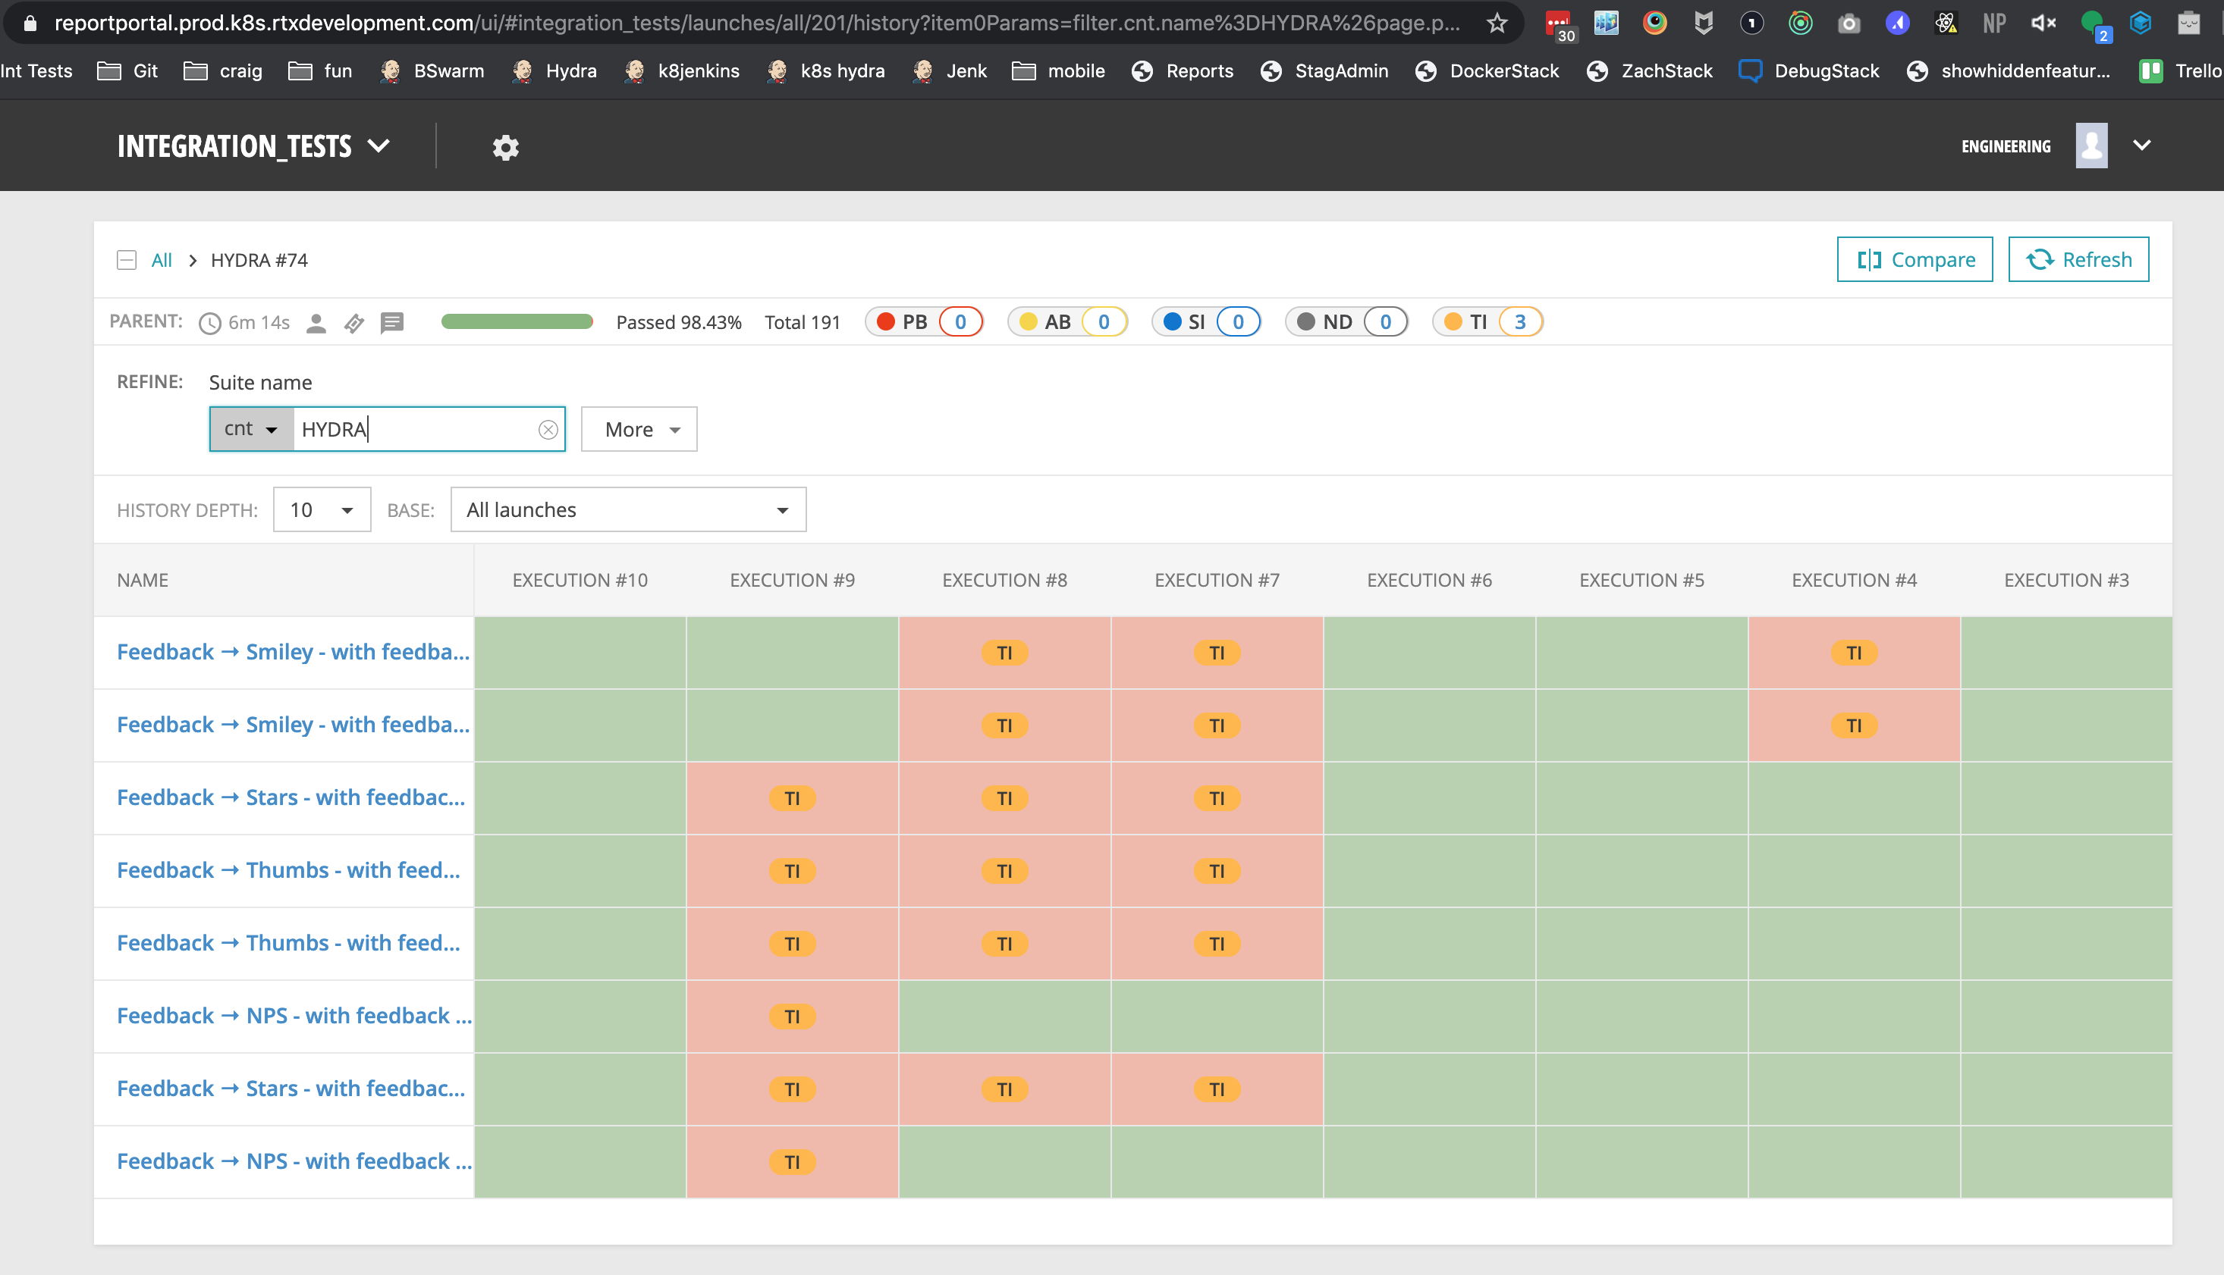This screenshot has height=1275, width=2224.
Task: Click TI cell for NPS in Execution #9
Action: pos(791,1017)
